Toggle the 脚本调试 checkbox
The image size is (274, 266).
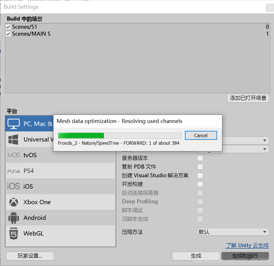(200, 210)
